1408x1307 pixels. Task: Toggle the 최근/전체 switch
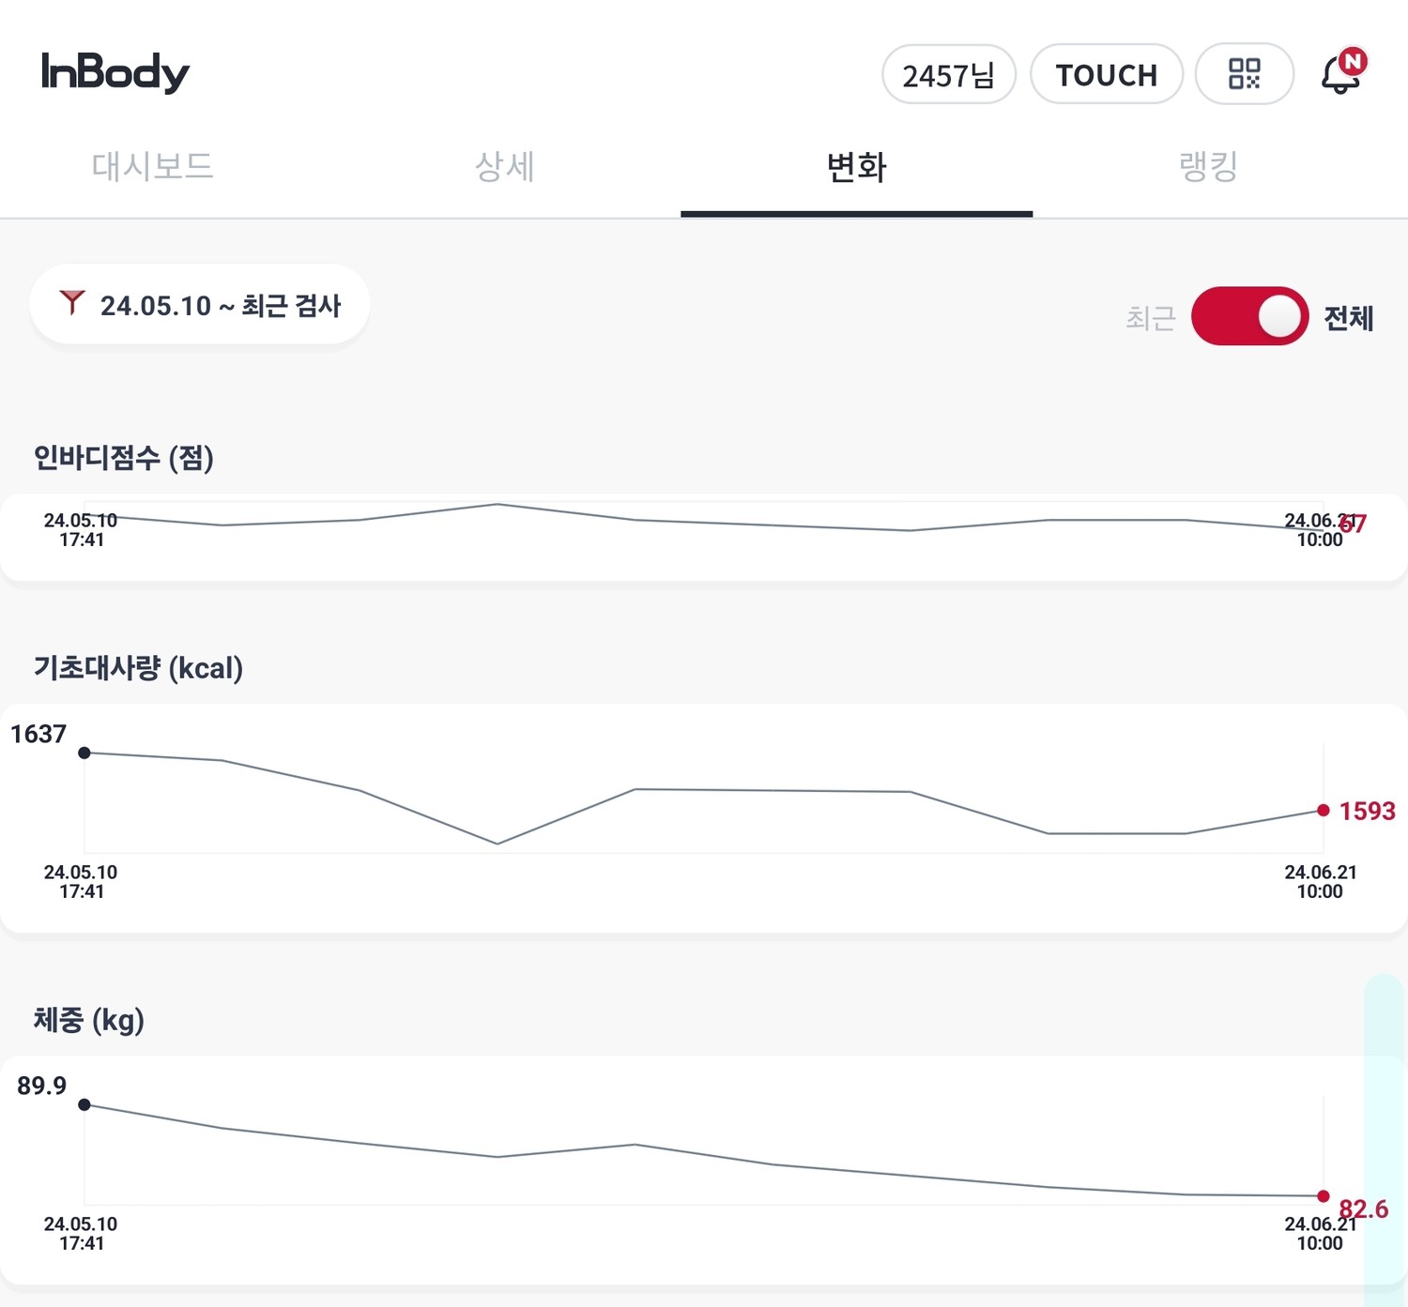[x=1249, y=316]
